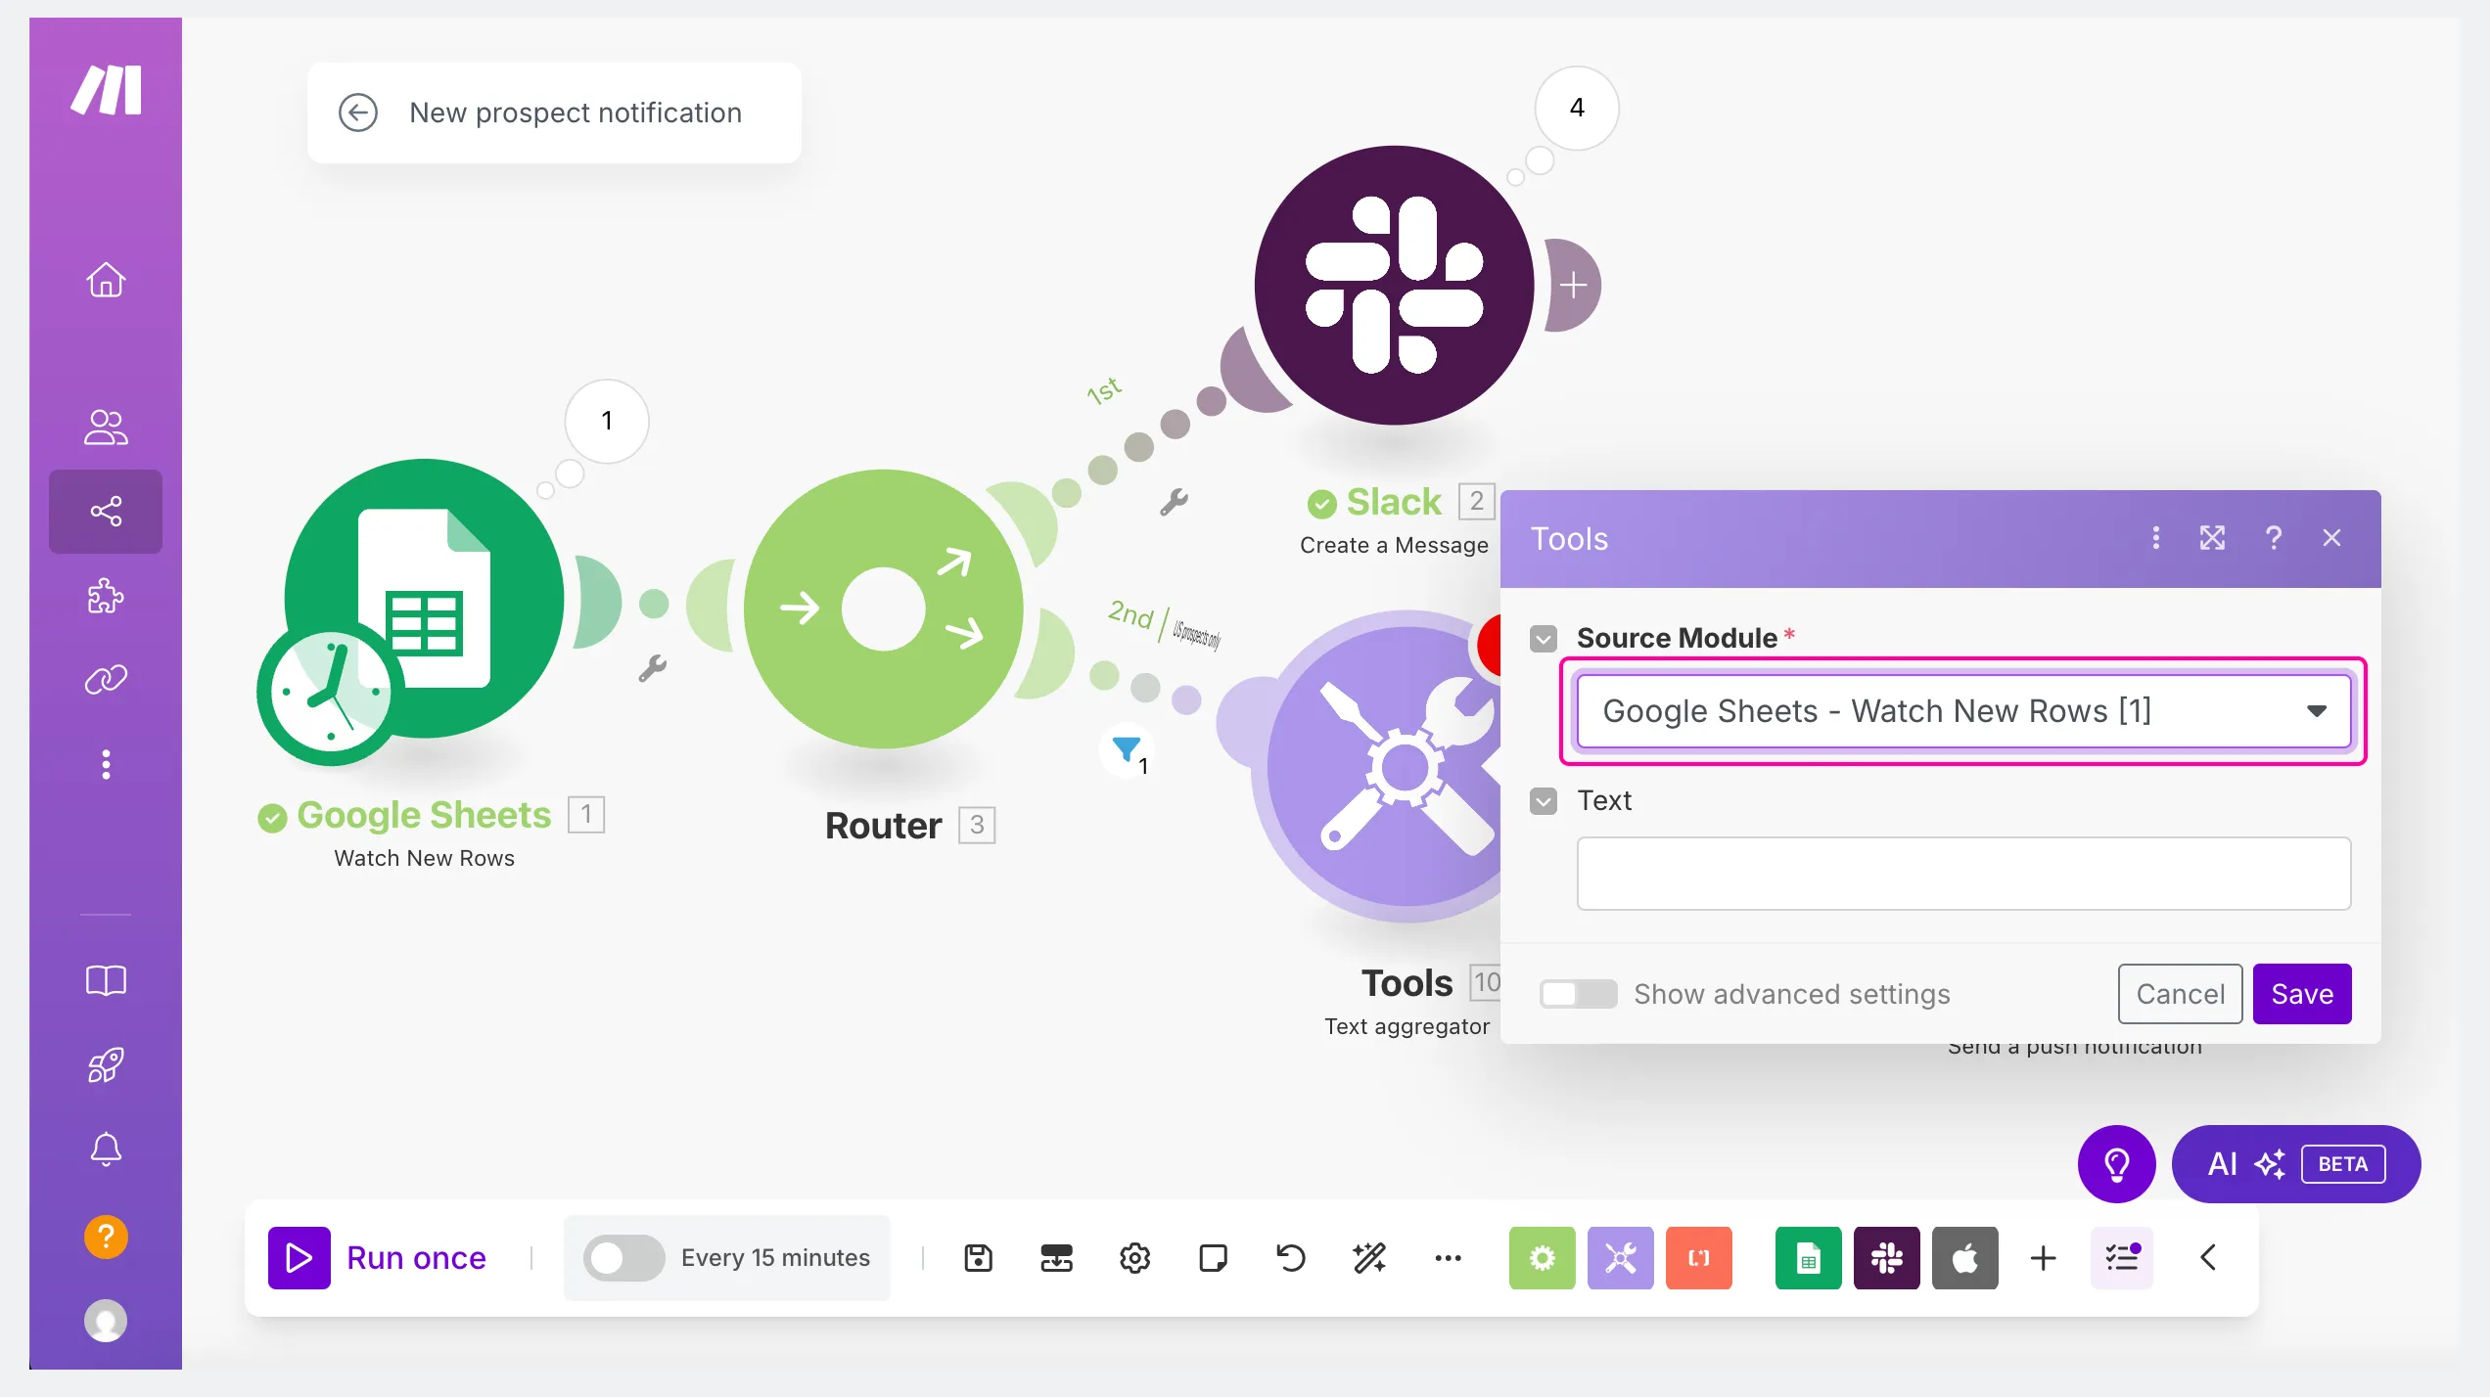Screen dimensions: 2490x1397
Task: Open the Google Sheets operations bubble labeled 1
Action: (606, 421)
